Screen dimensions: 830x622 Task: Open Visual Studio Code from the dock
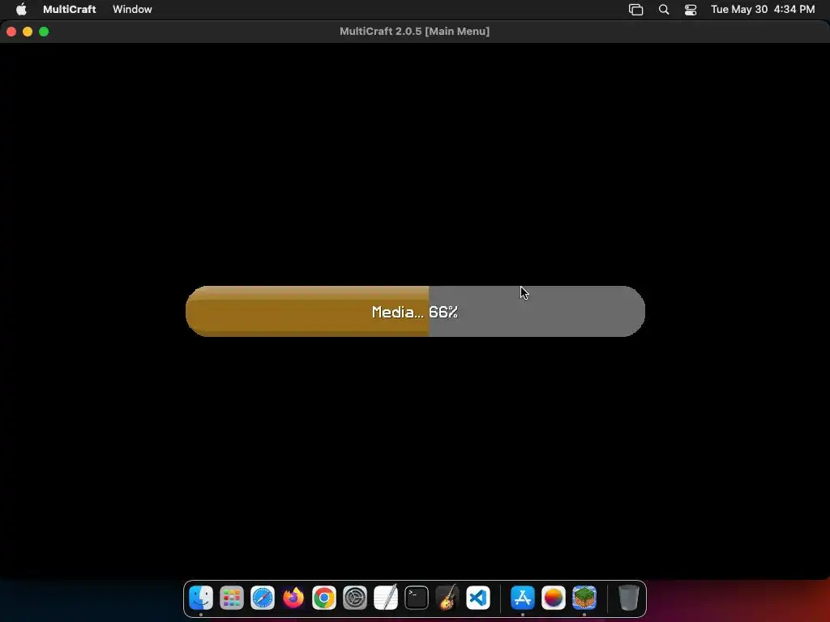478,599
